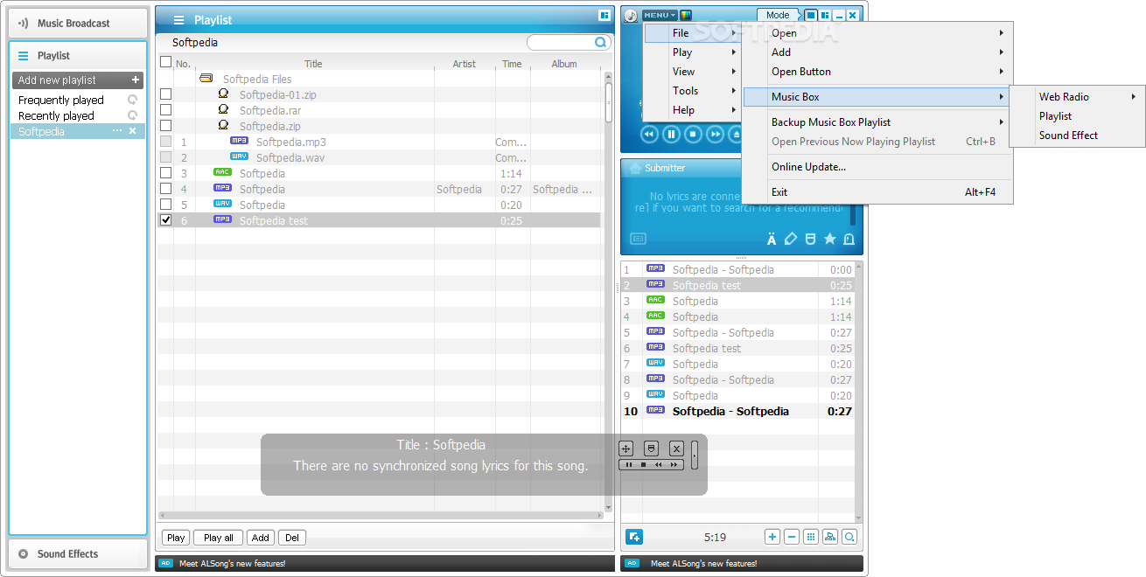
Task: Expand the lyrics overlay side arrow
Action: click(x=695, y=455)
